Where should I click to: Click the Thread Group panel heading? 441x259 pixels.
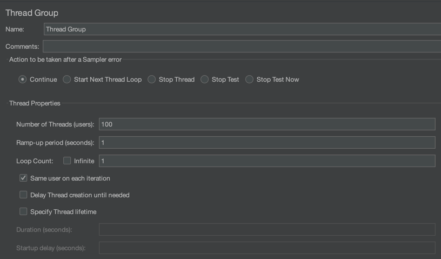(32, 12)
